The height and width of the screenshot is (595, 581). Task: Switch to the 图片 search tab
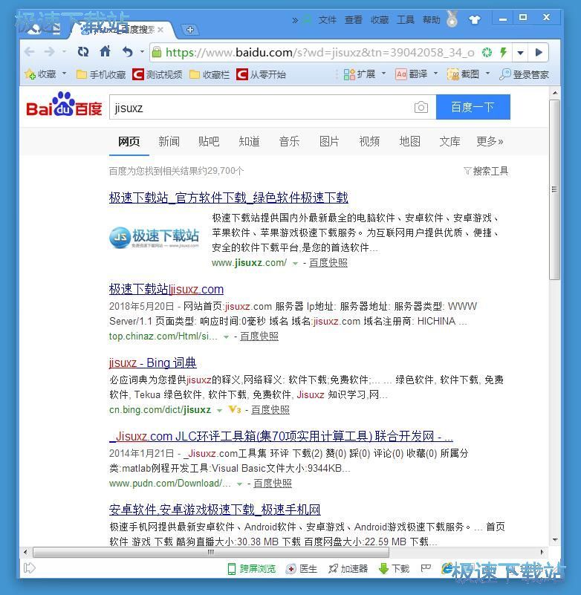(x=329, y=141)
